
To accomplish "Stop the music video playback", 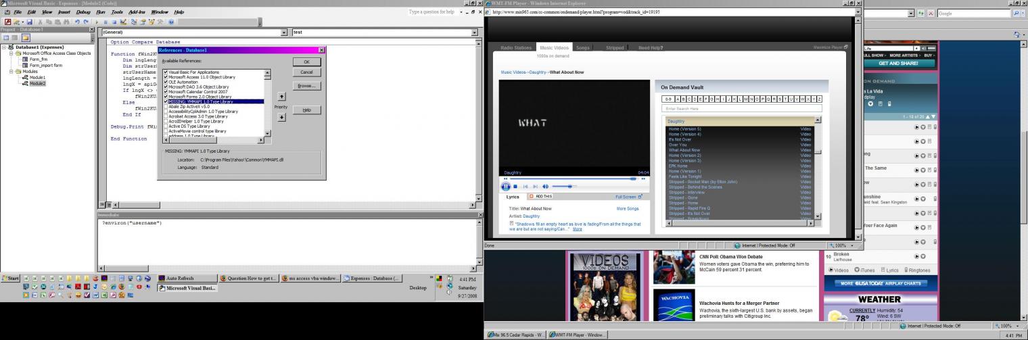I will click(x=515, y=186).
